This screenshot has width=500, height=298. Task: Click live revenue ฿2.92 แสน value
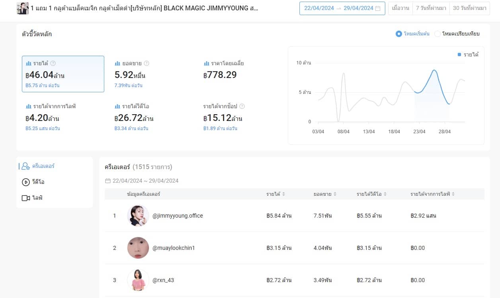click(423, 216)
